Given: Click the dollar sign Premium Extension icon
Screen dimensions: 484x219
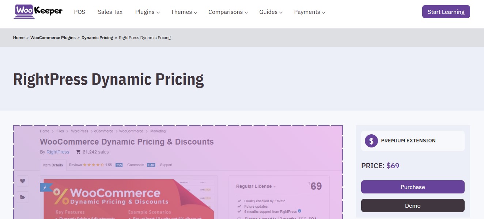Looking at the screenshot, I should (x=371, y=141).
